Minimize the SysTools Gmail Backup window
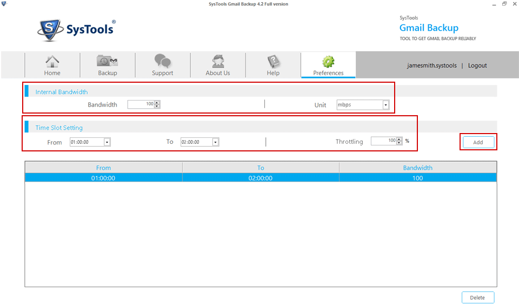Screen dimensions: 519x305 point(494,4)
